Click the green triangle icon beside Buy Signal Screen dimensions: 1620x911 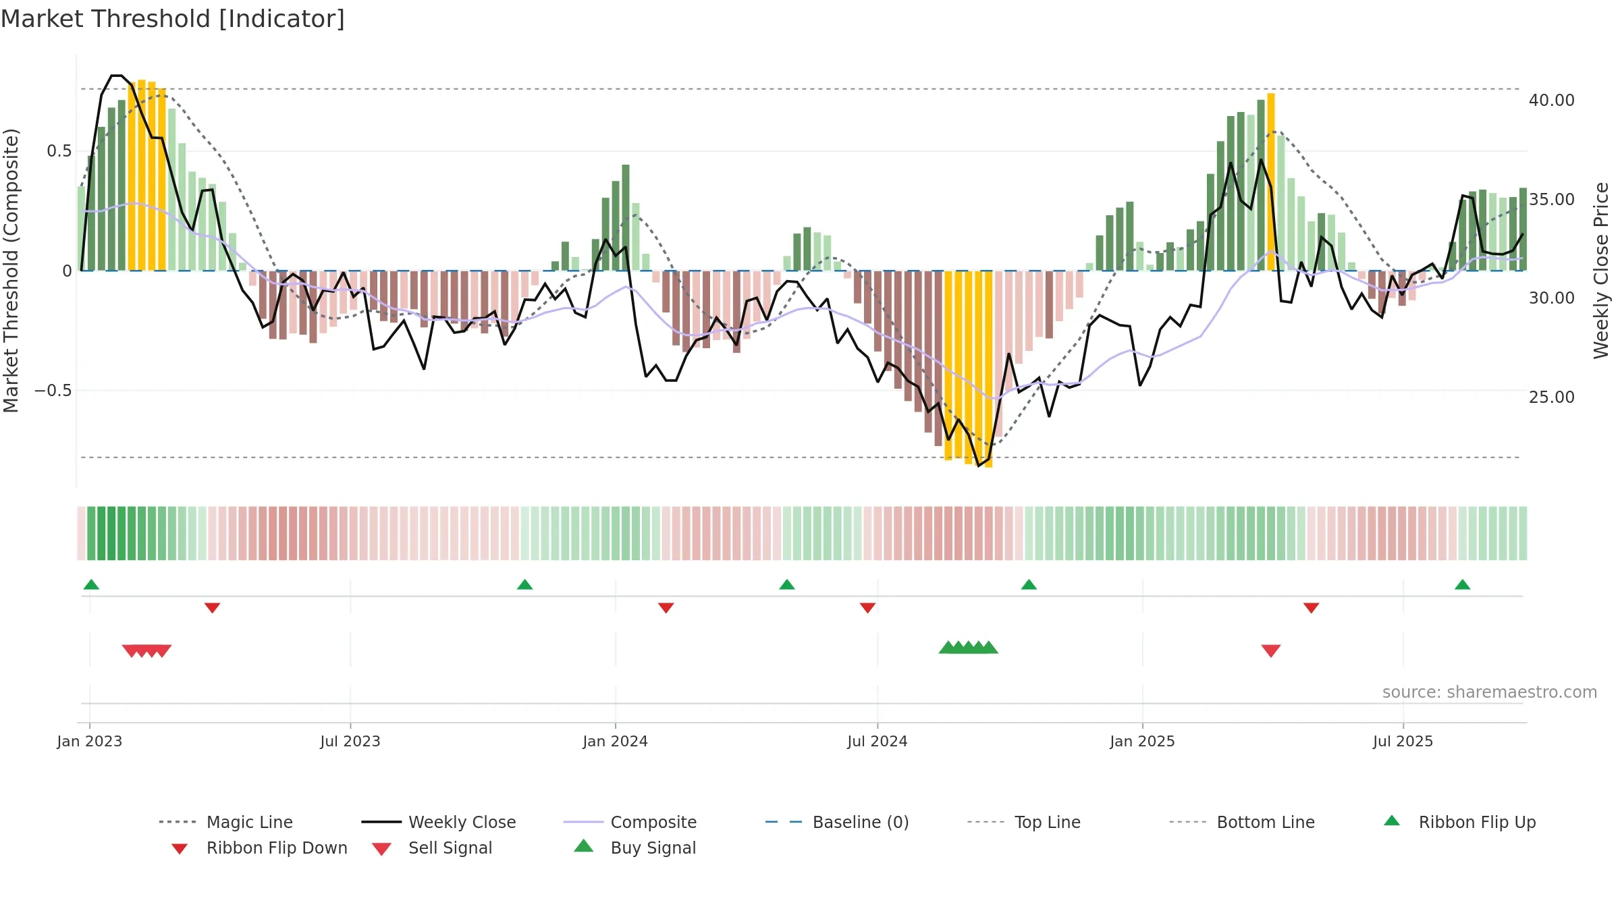coord(583,846)
